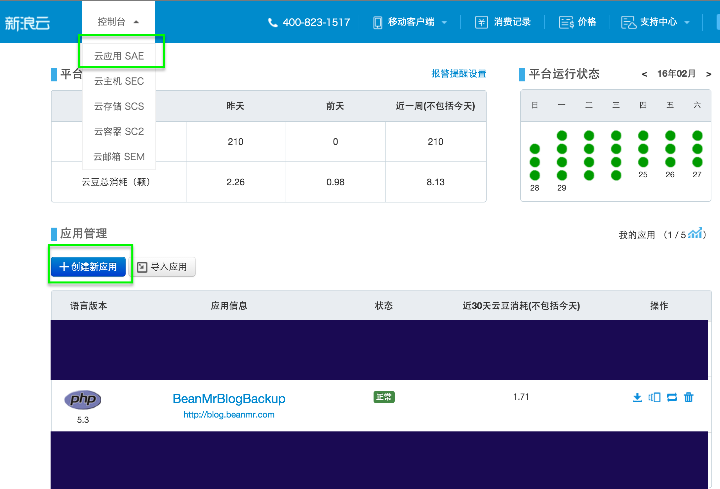The image size is (720, 489).
Task: Click the download icon for BeanMrBlogBackup
Action: tap(637, 397)
